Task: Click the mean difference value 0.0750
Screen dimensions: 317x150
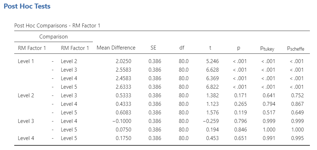Action: coord(123,130)
